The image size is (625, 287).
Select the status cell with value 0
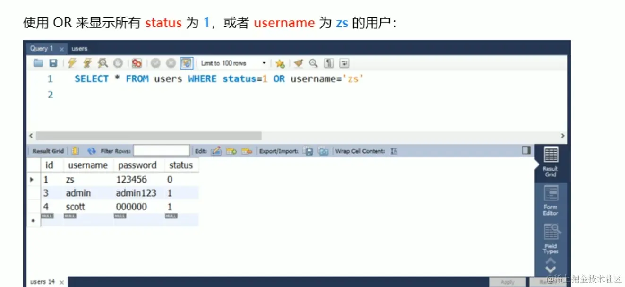(181, 180)
